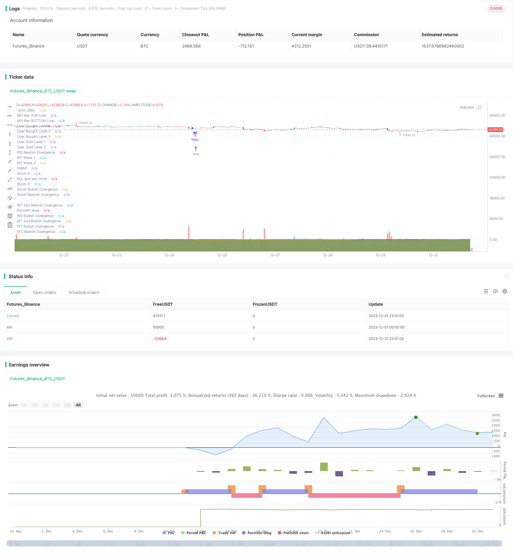Pick the horizontal lines grid drawing tool
Image resolution: width=513 pixels, height=555 pixels.
click(x=10, y=216)
